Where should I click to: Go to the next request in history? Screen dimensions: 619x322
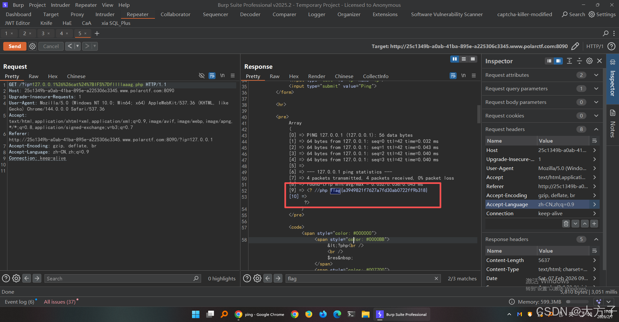point(87,46)
